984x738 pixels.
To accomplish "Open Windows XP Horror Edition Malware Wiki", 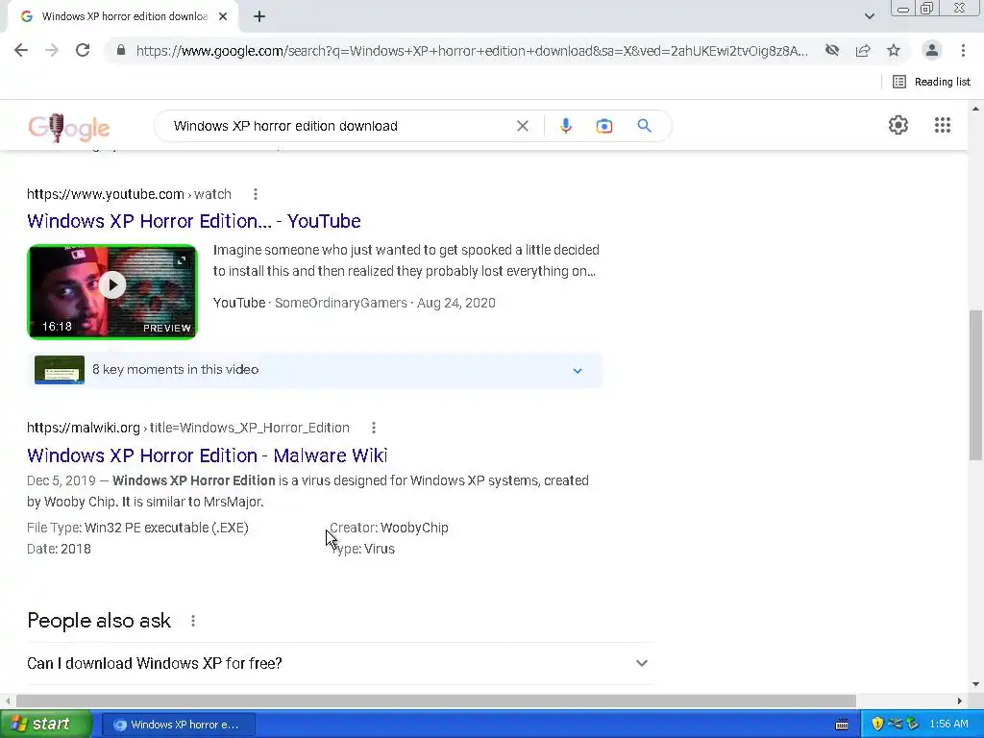I will point(208,455).
